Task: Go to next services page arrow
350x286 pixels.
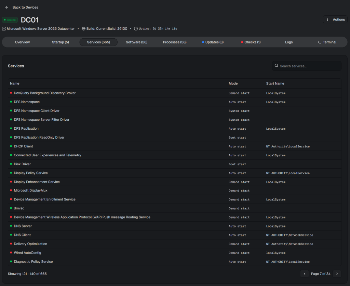Action: [x=337, y=274]
